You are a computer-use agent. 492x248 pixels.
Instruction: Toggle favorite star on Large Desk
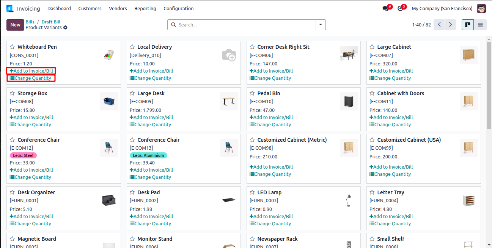point(132,93)
